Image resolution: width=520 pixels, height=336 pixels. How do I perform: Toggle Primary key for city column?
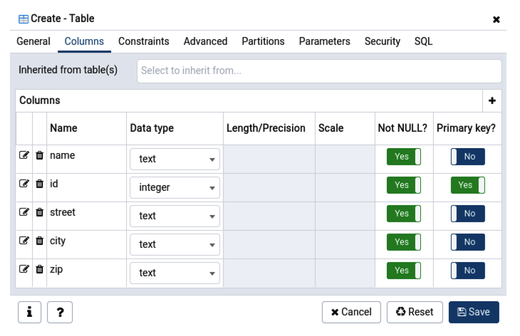468,242
